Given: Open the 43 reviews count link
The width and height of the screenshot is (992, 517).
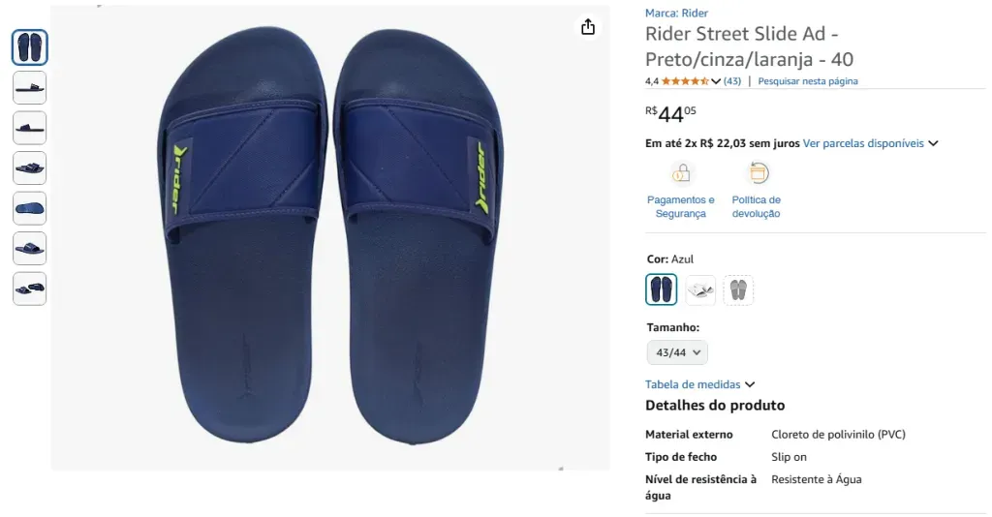Looking at the screenshot, I should pyautogui.click(x=732, y=81).
